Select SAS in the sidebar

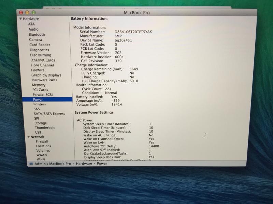(x=37, y=109)
